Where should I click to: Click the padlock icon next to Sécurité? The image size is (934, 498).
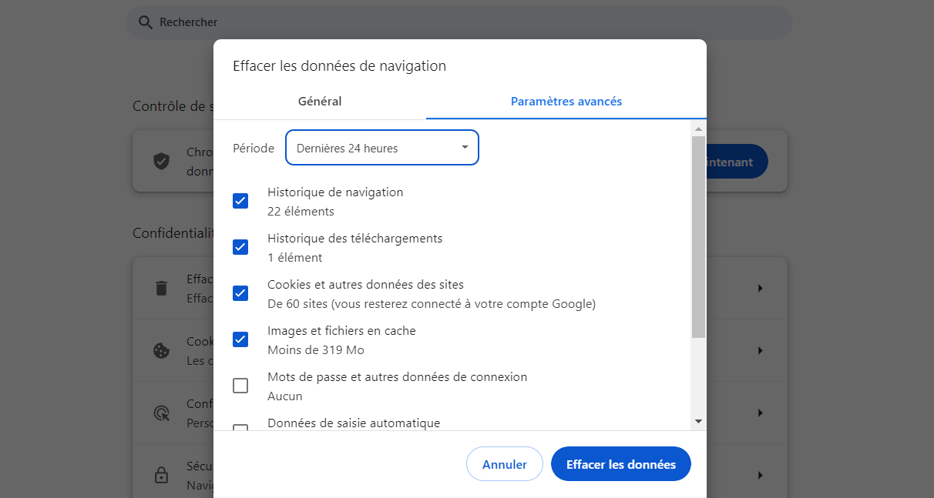161,475
